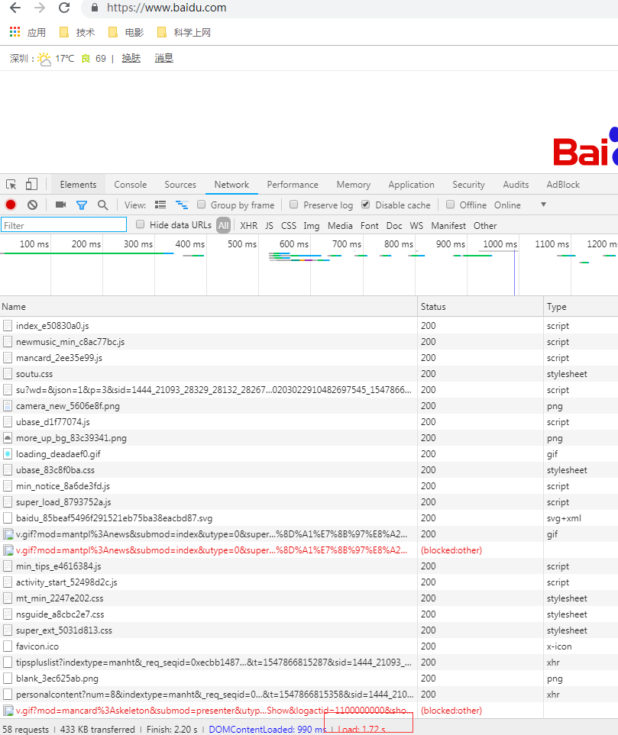618x735 pixels.
Task: Open the Elements tab
Action: pyautogui.click(x=78, y=185)
